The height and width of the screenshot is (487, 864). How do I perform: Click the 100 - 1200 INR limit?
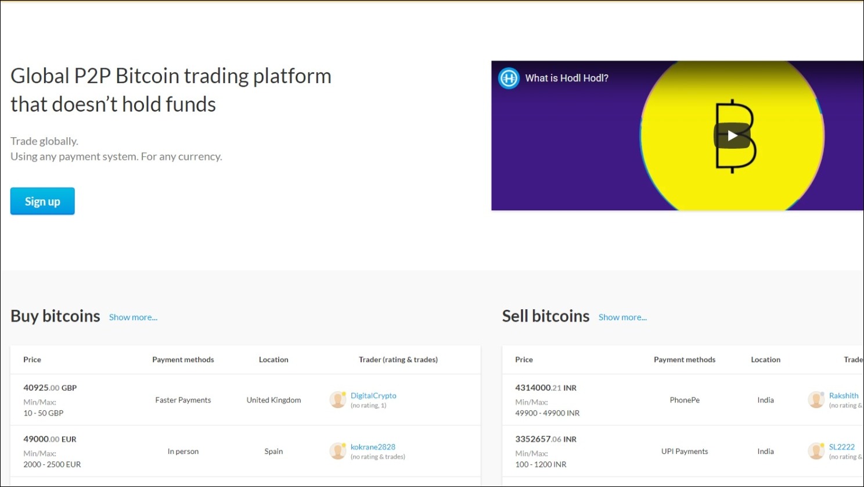click(541, 464)
